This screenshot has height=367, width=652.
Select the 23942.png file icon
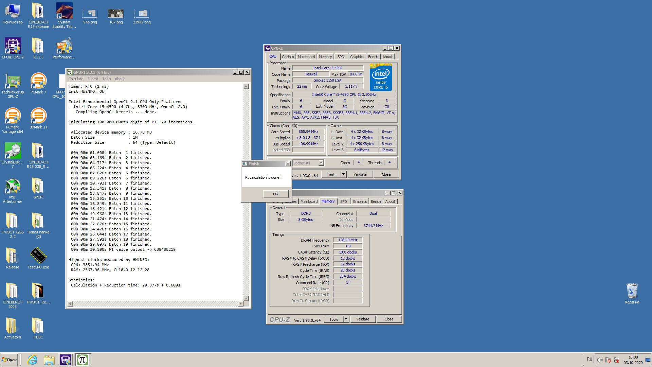(142, 16)
